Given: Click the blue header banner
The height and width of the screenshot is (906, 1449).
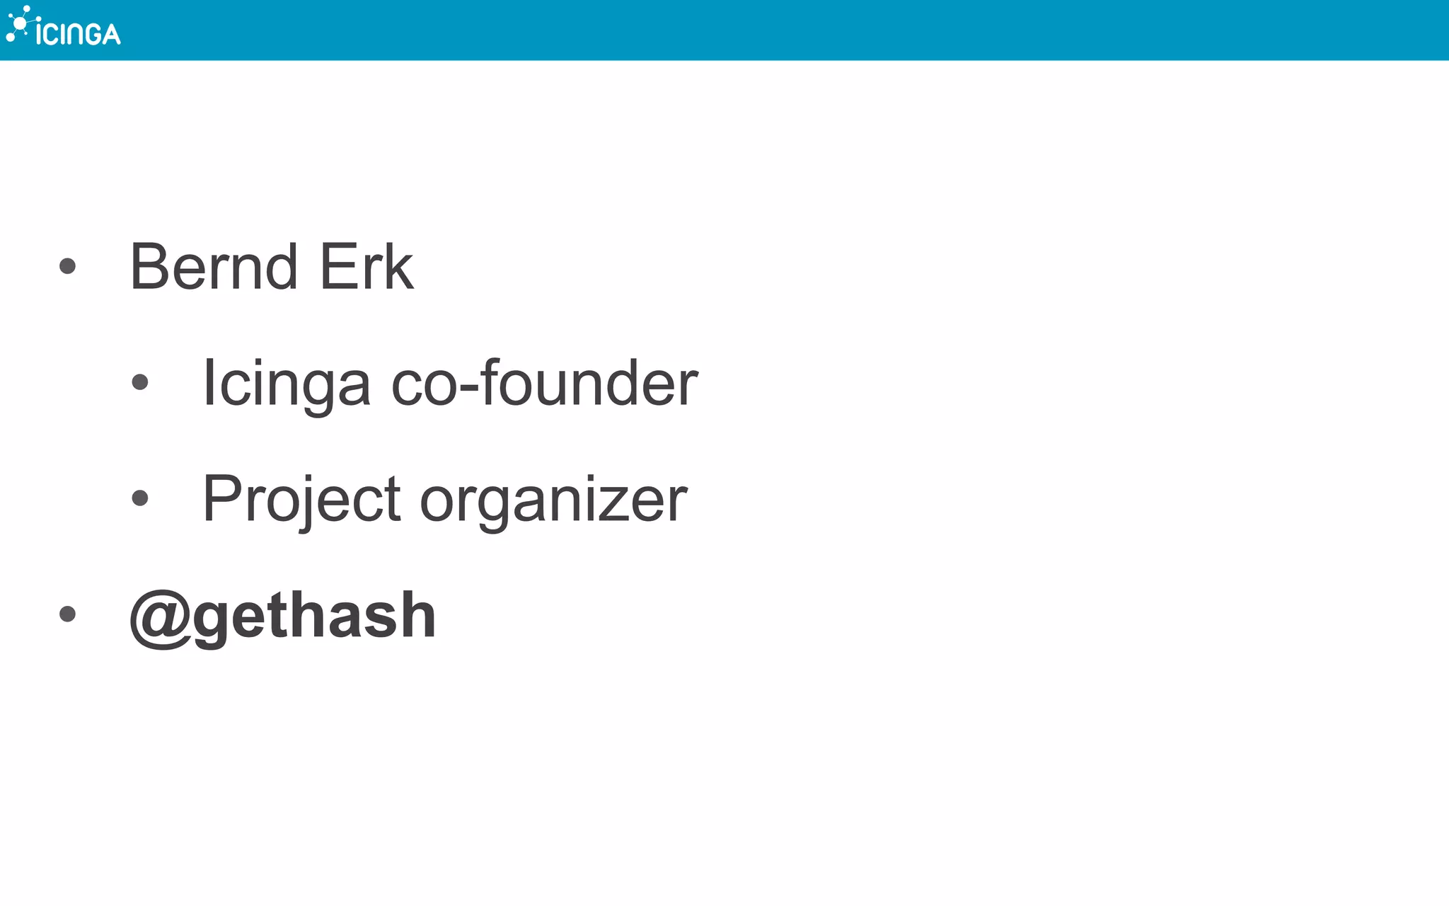Looking at the screenshot, I should point(724,30).
